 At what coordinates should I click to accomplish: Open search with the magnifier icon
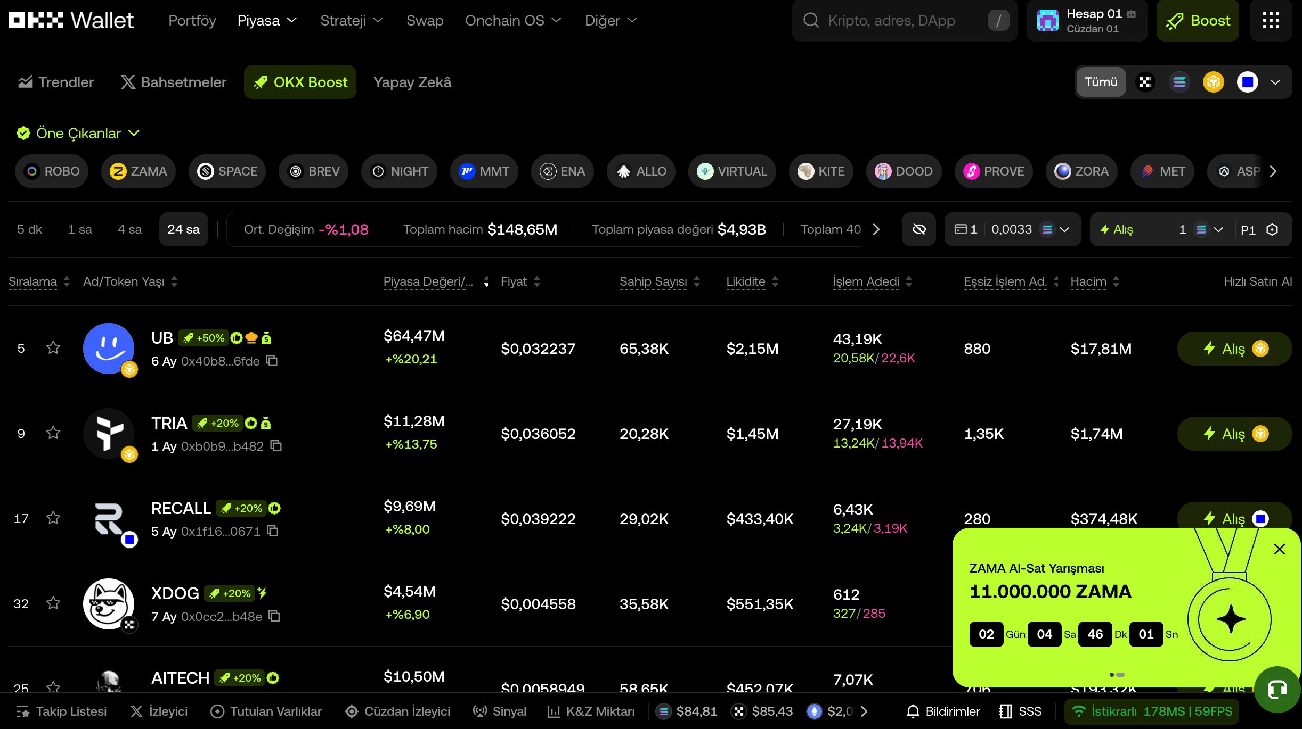tap(810, 20)
